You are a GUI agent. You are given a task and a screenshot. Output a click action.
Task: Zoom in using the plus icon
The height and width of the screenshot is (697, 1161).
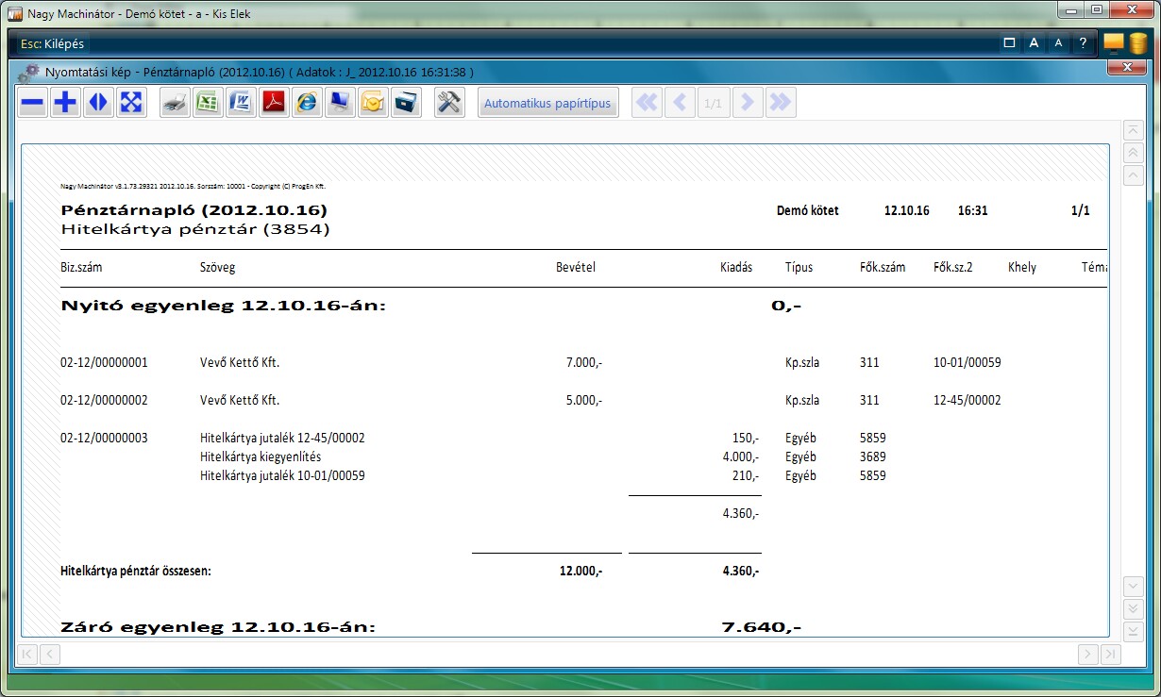[x=65, y=103]
